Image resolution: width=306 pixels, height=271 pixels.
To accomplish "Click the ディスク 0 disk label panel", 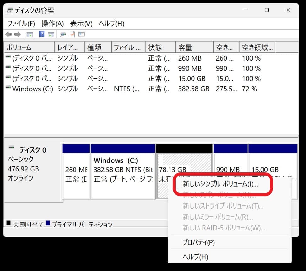I will 33,171.
